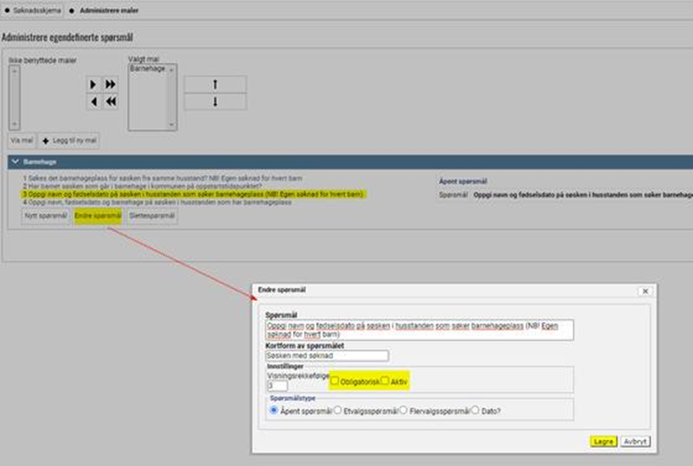Click the plus 'Legg til ny mal' button
The image size is (693, 466).
point(69,140)
